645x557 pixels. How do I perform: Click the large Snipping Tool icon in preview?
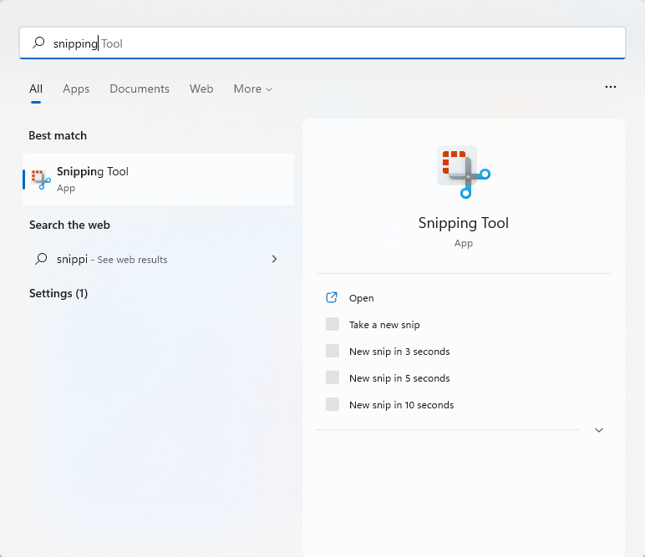464,172
